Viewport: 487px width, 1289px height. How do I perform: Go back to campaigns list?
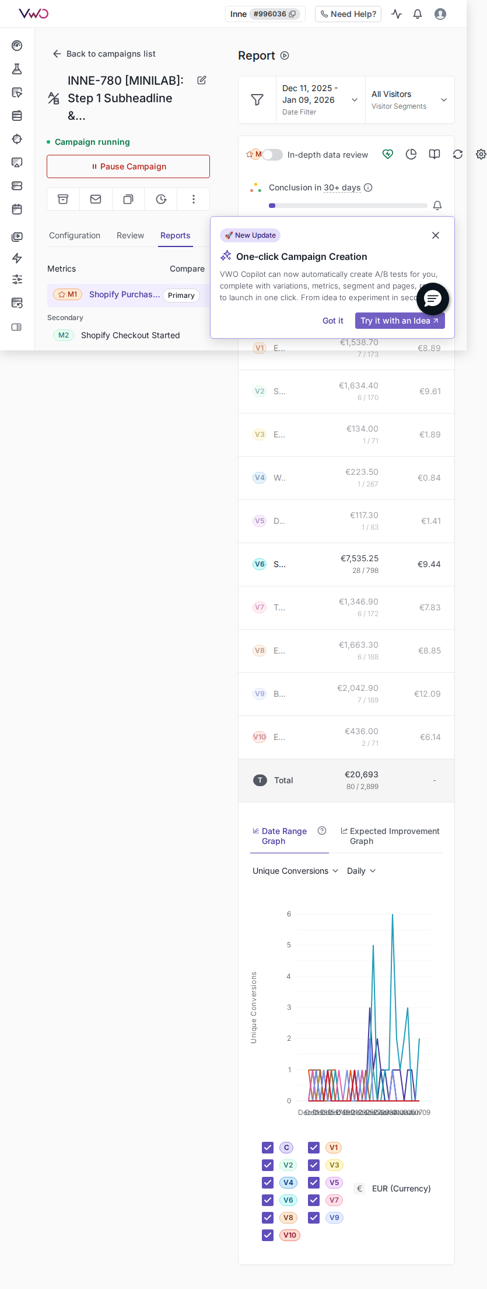coord(104,54)
